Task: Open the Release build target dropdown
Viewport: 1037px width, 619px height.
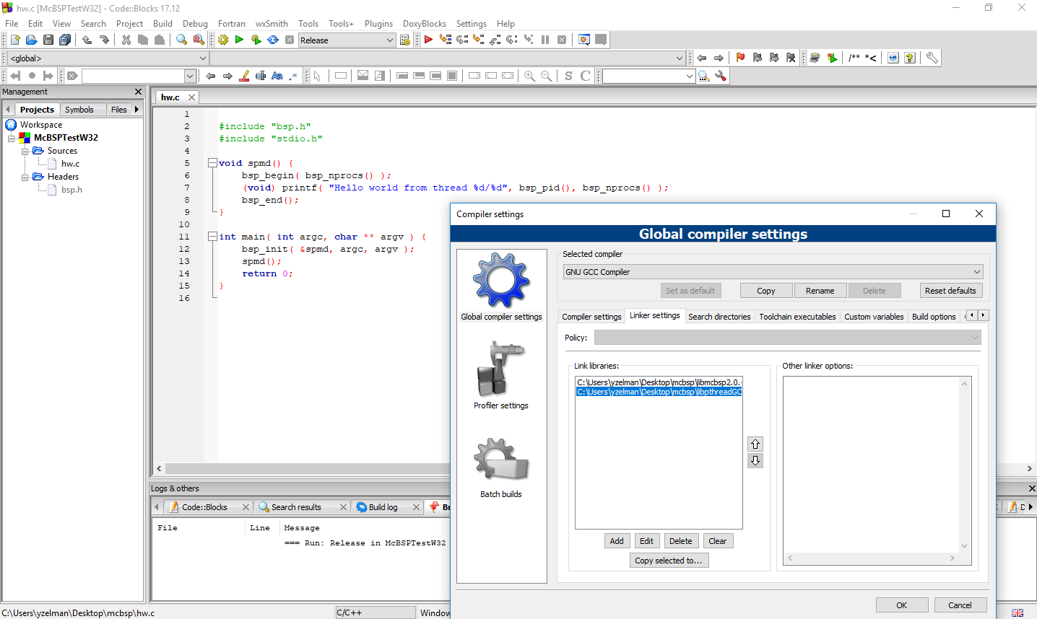Action: coord(390,40)
